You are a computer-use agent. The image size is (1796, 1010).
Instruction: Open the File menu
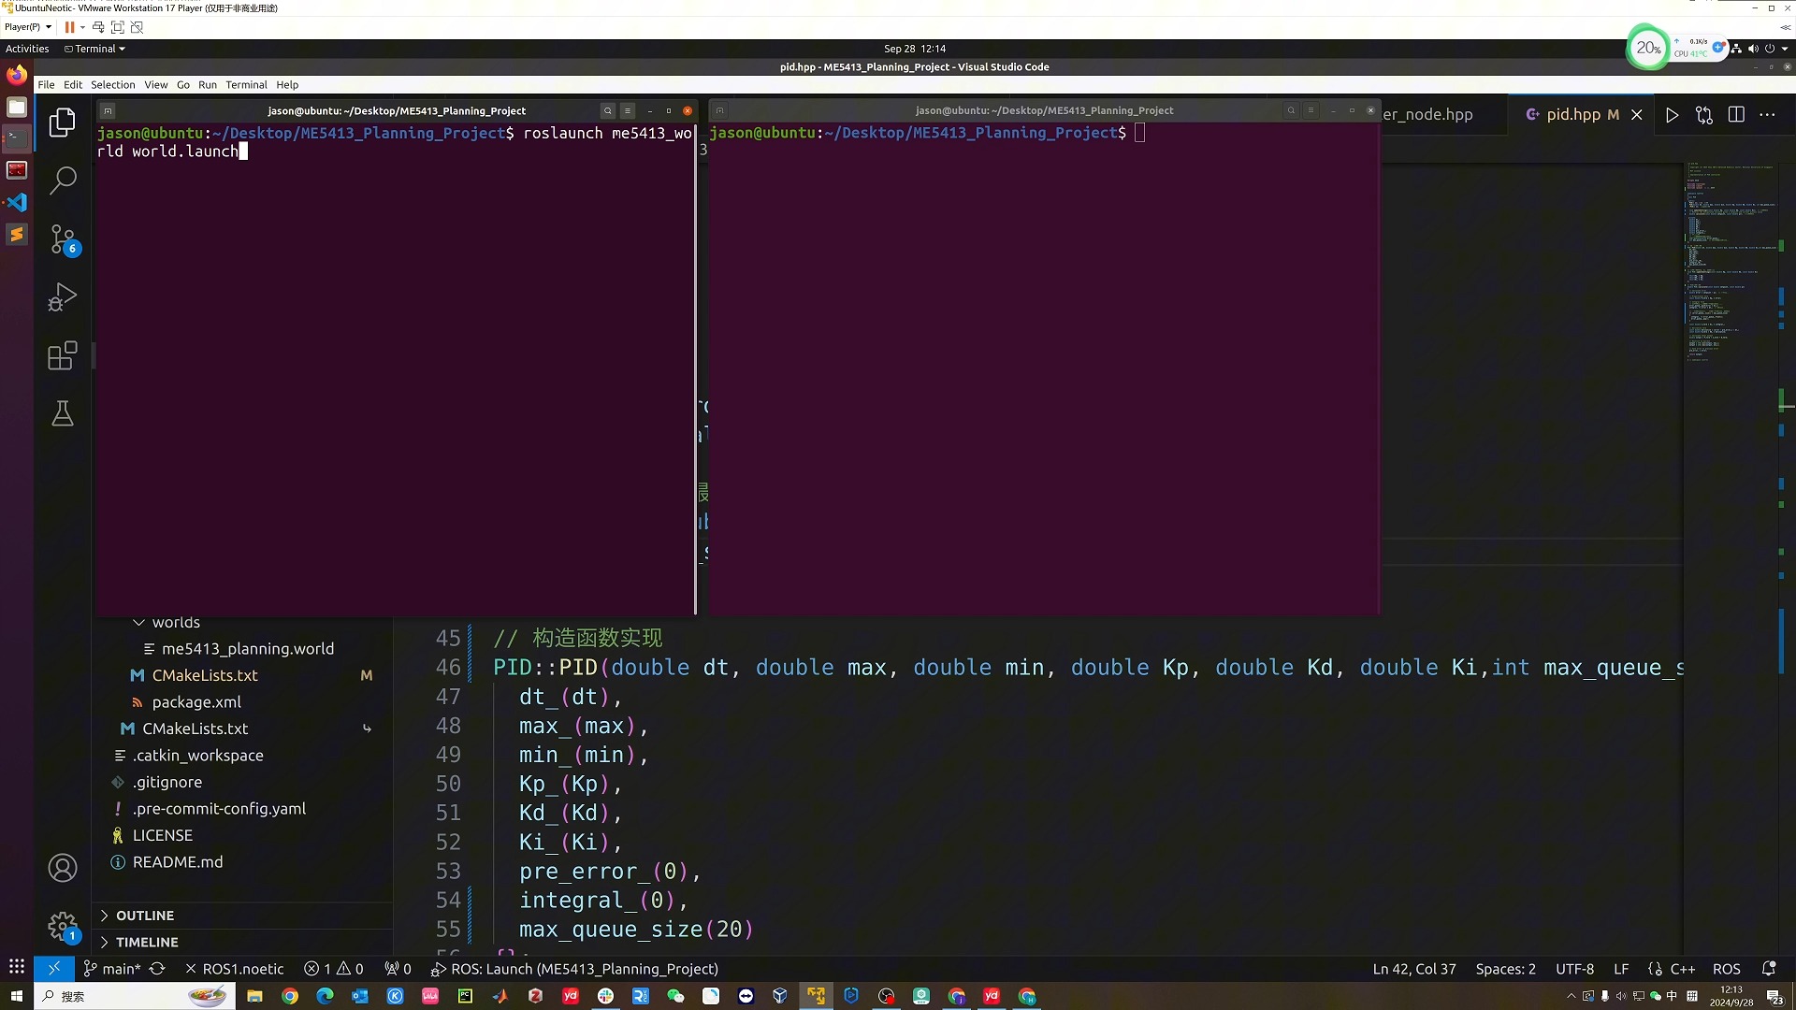46,84
